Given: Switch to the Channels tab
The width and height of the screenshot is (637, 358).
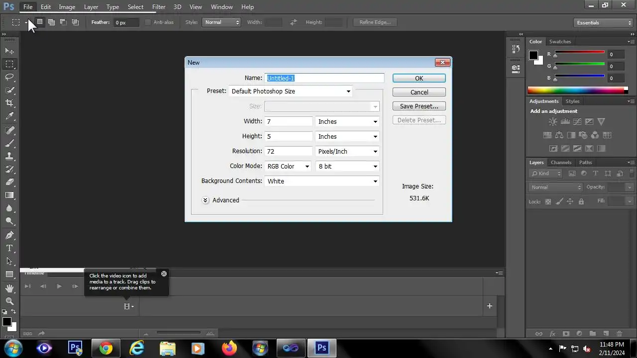Looking at the screenshot, I should 561,163.
